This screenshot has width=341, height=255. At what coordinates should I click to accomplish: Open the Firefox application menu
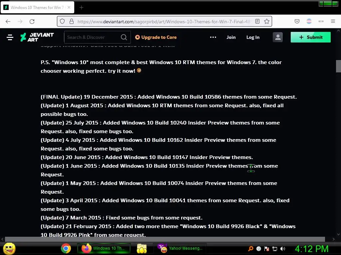click(333, 21)
